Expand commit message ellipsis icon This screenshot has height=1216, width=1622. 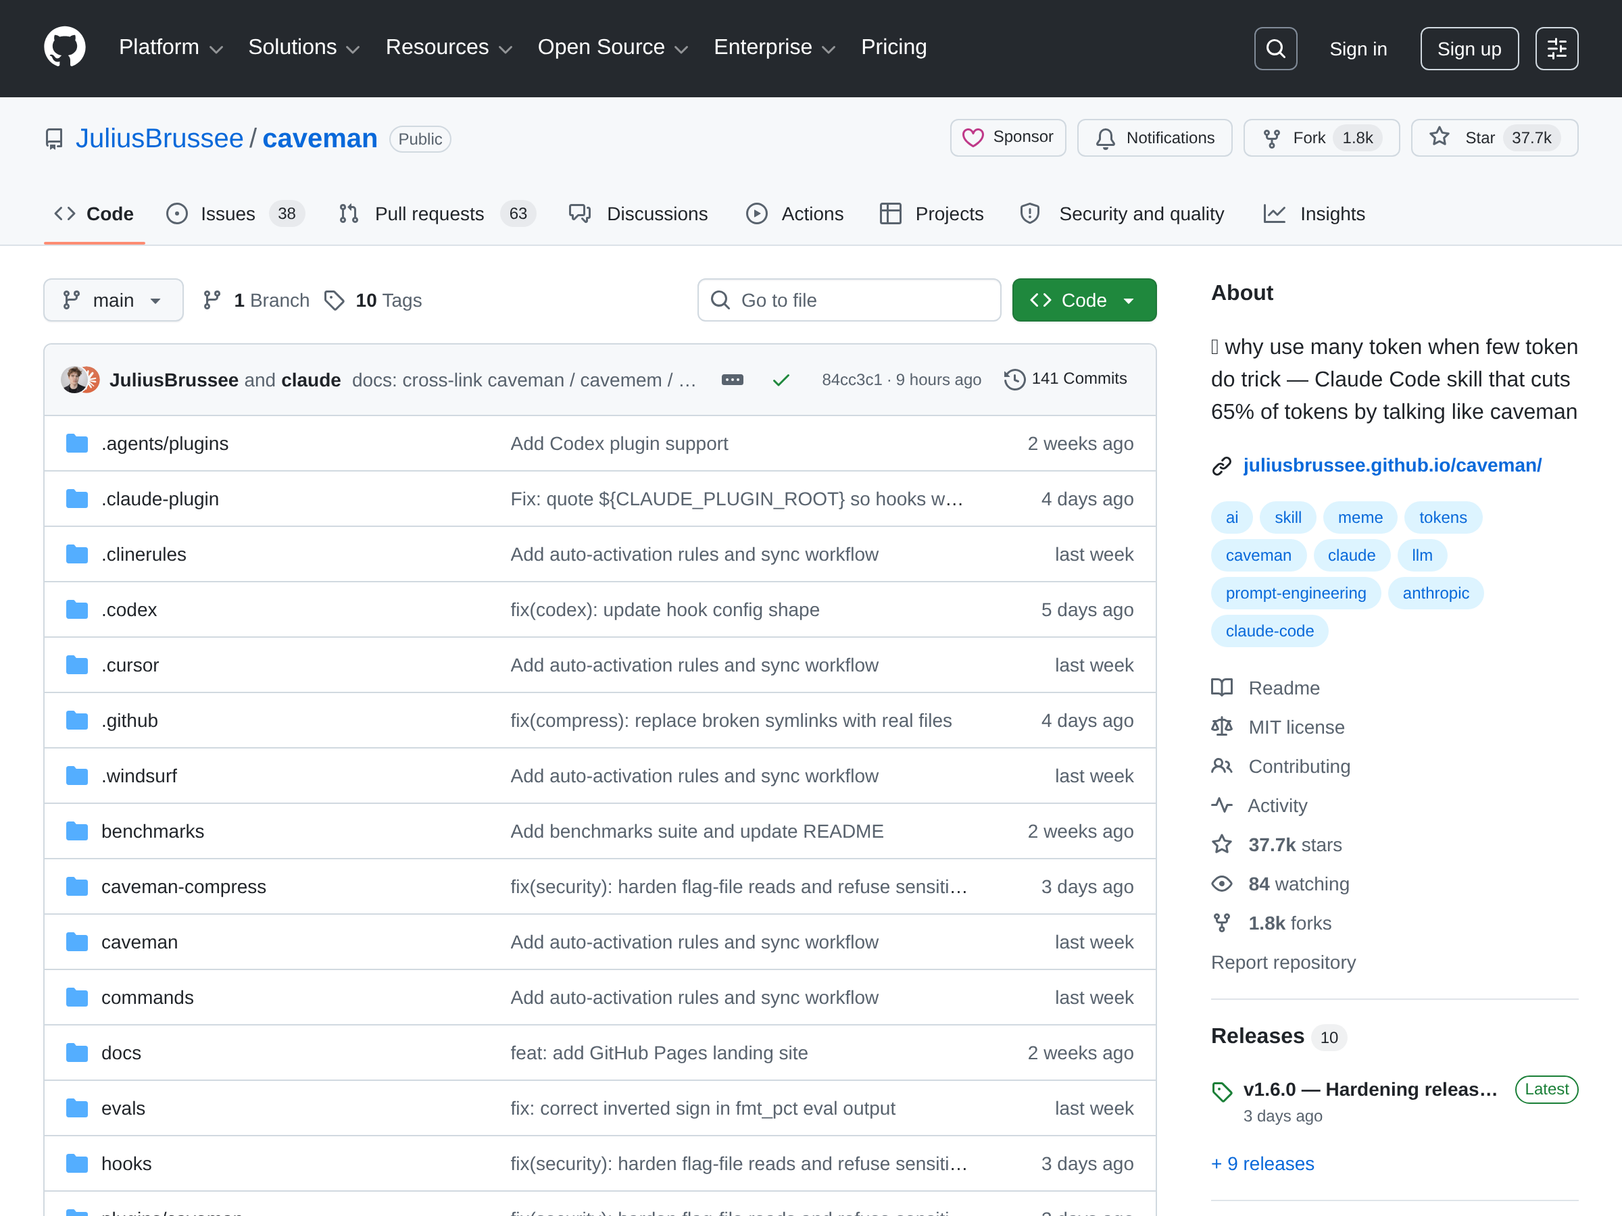coord(732,380)
